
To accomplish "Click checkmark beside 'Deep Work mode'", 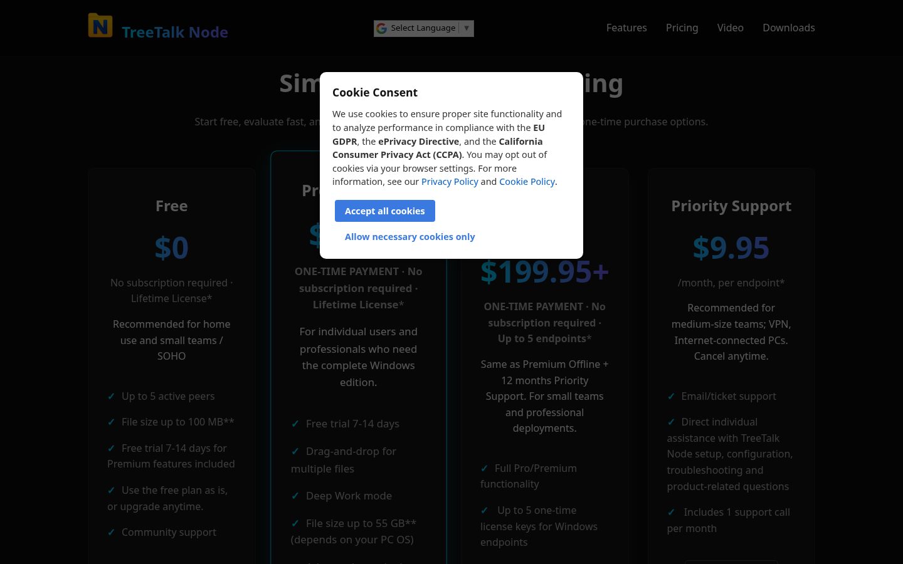I will (295, 496).
